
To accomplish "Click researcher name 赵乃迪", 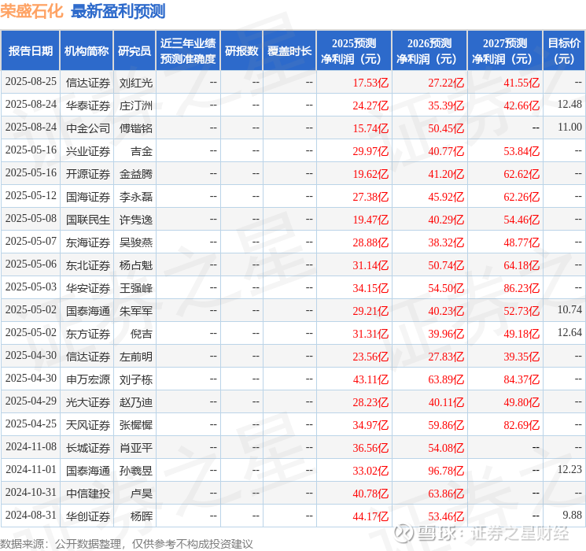I will pos(135,402).
